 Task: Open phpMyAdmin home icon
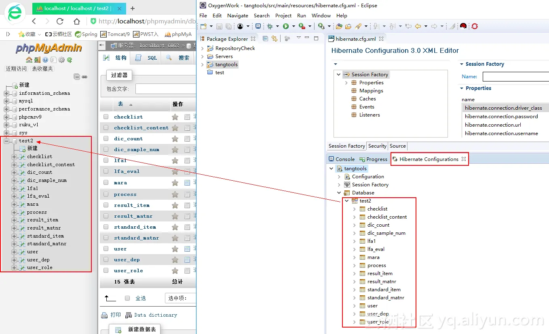click(29, 60)
